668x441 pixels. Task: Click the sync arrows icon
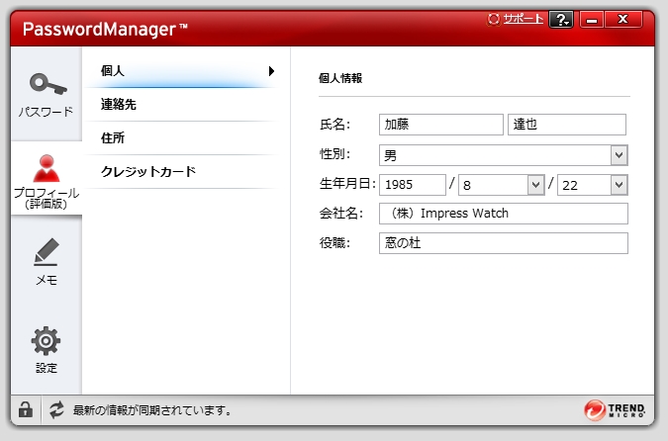(56, 410)
